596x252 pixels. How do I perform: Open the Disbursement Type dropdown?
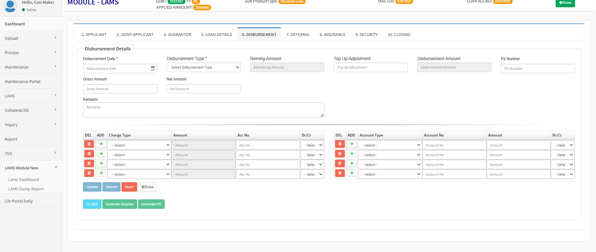pos(204,67)
